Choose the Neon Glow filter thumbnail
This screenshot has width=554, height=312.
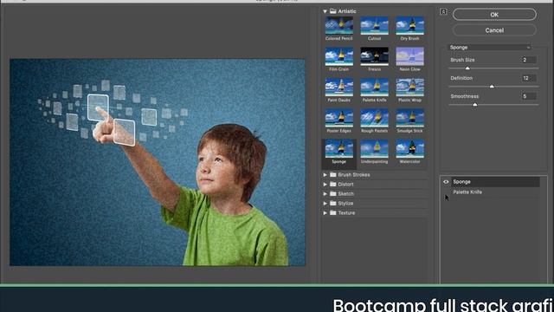click(x=409, y=56)
